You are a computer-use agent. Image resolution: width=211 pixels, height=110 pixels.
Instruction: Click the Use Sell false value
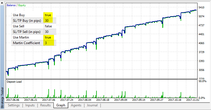pos(48,26)
